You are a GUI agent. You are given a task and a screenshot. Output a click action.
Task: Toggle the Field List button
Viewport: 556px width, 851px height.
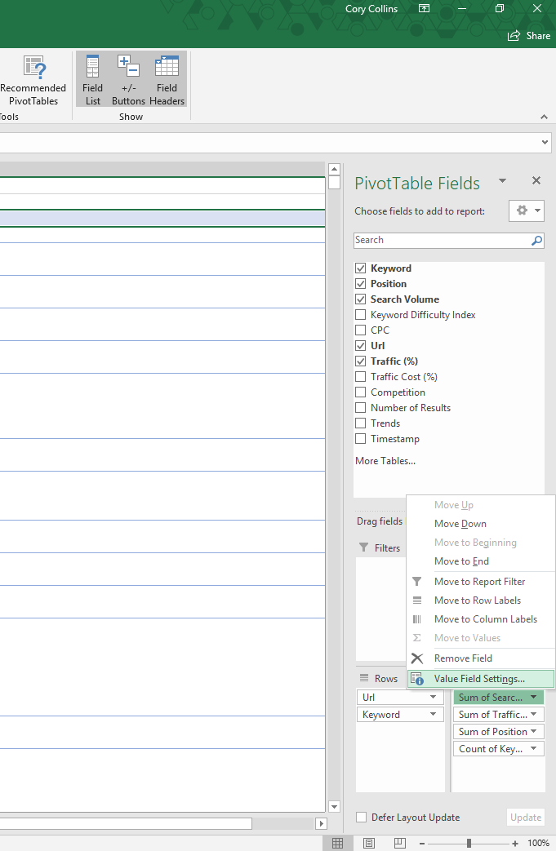point(93,80)
